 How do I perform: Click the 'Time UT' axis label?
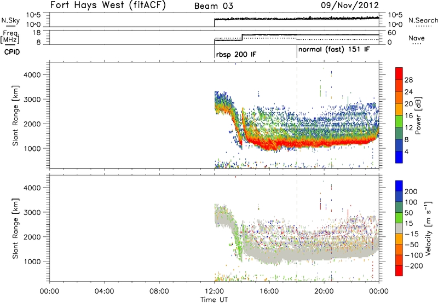214,299
